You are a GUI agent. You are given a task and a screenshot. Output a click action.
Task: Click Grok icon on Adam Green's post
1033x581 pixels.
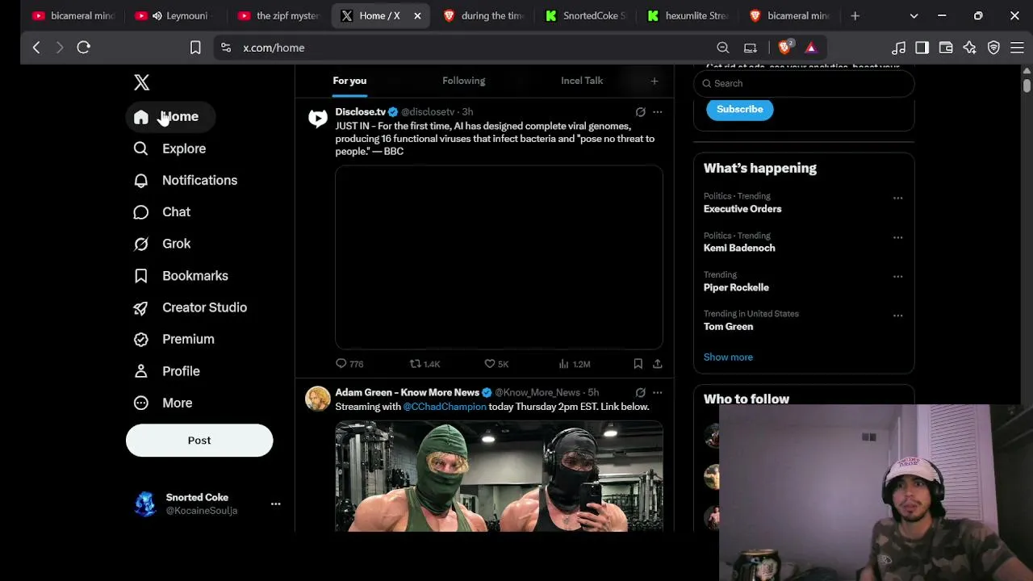[x=640, y=393]
